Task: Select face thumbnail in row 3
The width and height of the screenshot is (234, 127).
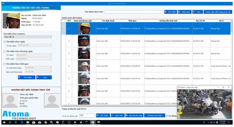Action: [84, 53]
